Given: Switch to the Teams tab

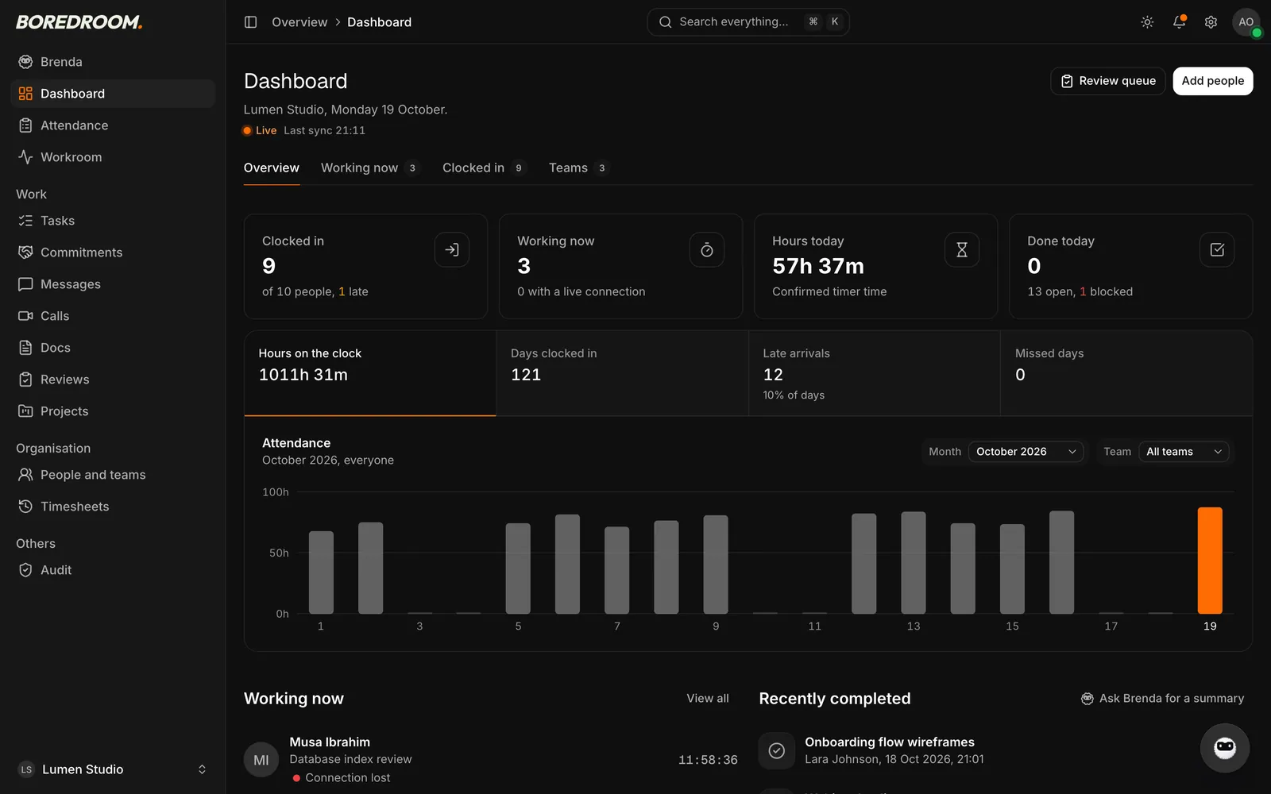Looking at the screenshot, I should tap(578, 168).
